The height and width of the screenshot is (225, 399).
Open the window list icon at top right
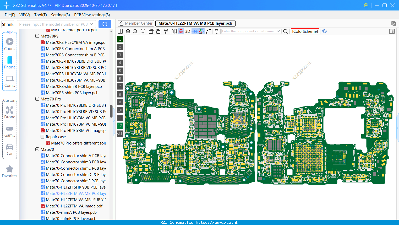[x=393, y=23]
